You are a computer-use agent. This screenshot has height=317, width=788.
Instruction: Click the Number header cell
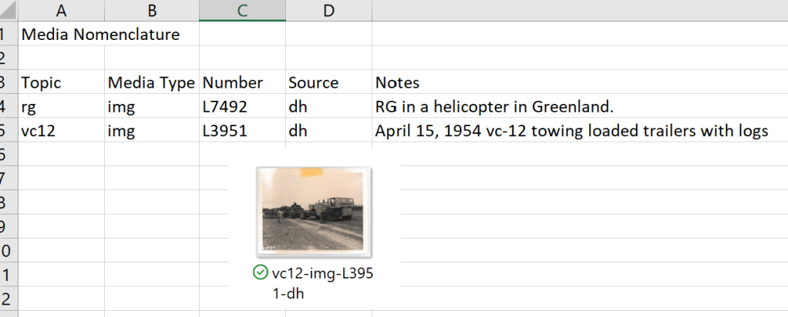(x=233, y=82)
